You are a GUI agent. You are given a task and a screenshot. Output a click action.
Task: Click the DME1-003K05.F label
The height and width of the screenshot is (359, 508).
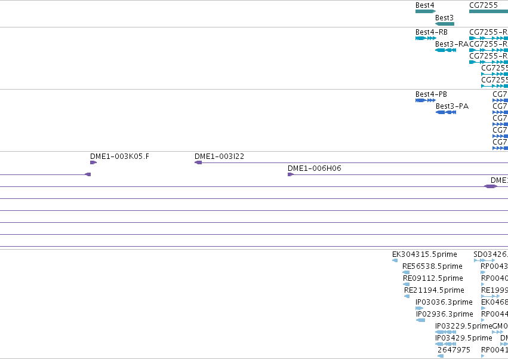pyautogui.click(x=119, y=157)
